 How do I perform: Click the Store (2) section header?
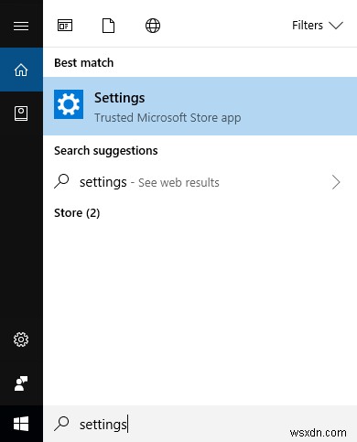[x=77, y=212]
